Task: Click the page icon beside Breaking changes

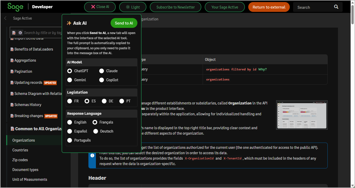Action: (12, 116)
